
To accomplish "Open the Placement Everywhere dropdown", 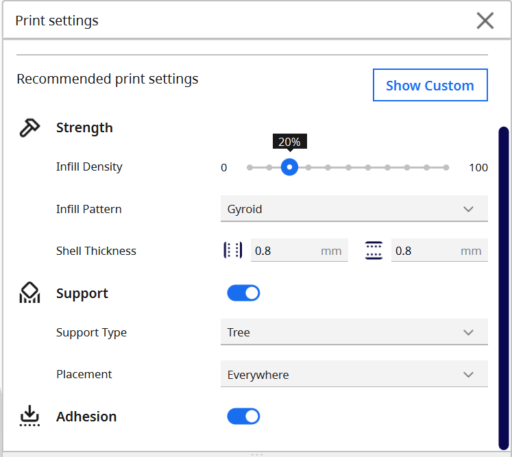I will [354, 375].
